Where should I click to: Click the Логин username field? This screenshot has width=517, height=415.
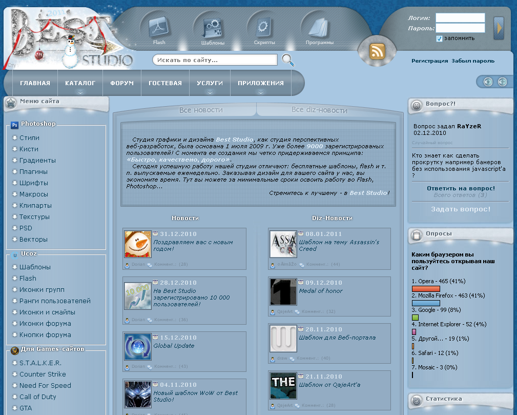[460, 18]
